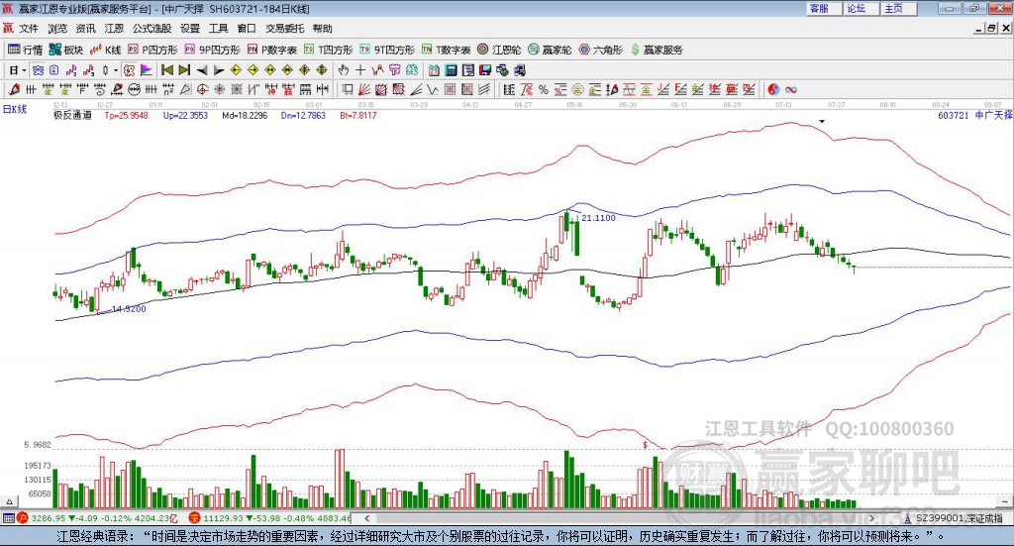Select the percent % line tool
This screenshot has width=1014, height=546.
(x=544, y=90)
